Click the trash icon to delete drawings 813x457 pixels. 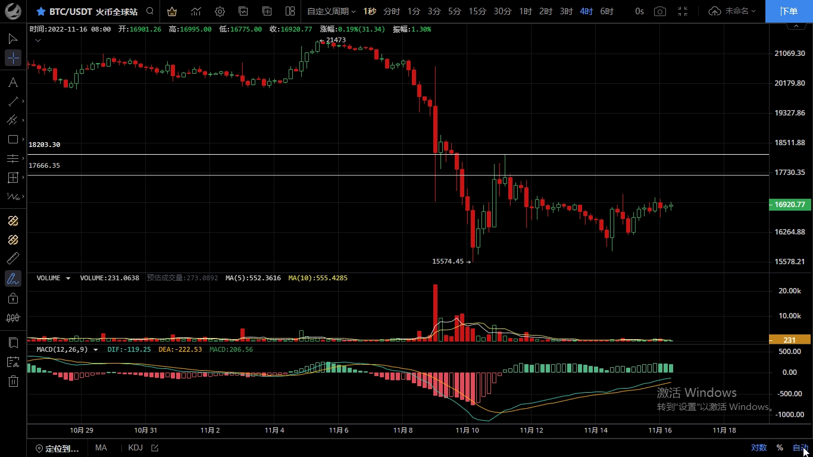13,381
